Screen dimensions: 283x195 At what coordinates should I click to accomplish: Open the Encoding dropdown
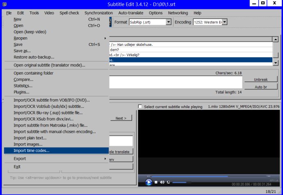[224, 22]
